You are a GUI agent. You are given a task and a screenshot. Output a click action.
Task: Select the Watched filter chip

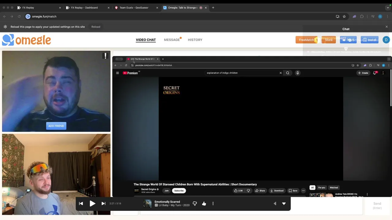[x=334, y=188]
